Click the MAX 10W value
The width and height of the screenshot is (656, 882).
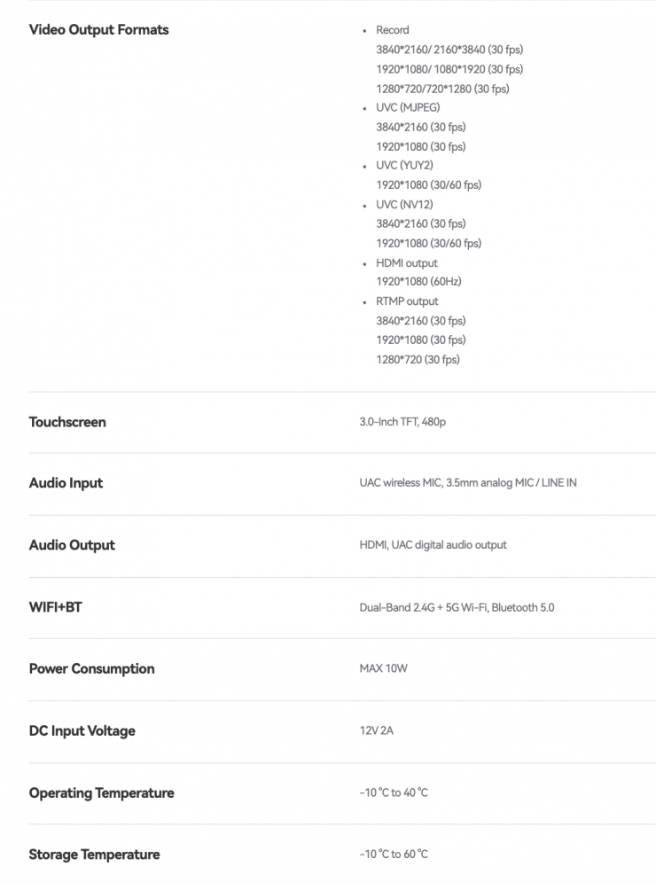[383, 669]
